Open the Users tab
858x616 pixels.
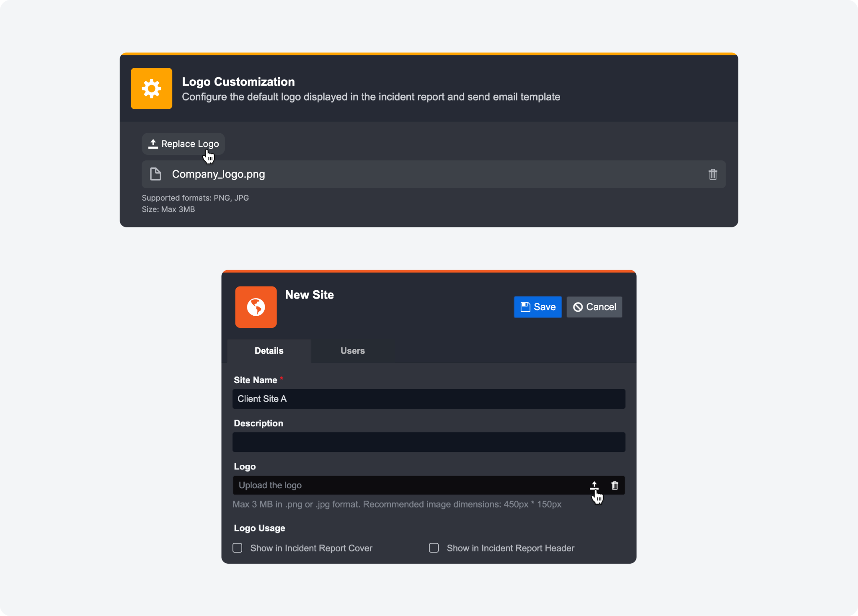pos(352,351)
